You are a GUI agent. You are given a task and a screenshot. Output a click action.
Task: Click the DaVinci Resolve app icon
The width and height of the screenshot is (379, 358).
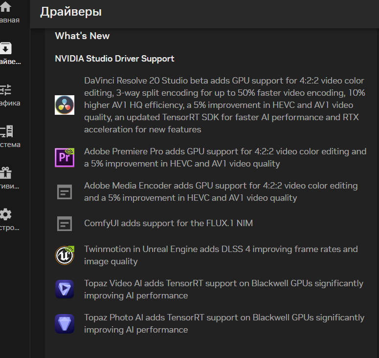[65, 105]
